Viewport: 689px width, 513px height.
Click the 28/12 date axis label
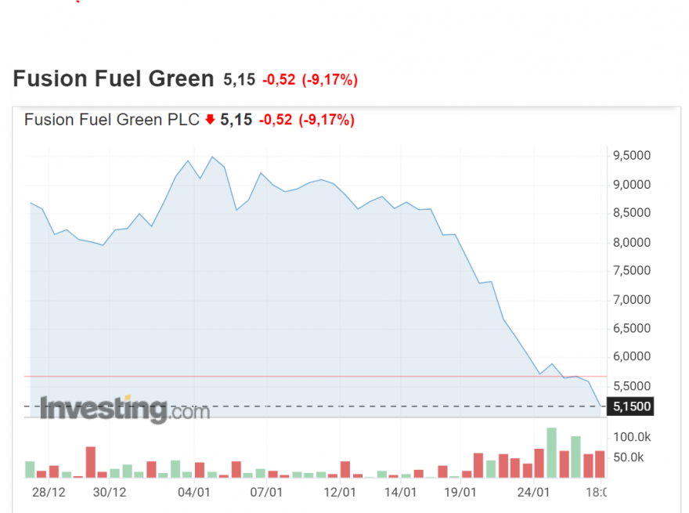tap(49, 492)
